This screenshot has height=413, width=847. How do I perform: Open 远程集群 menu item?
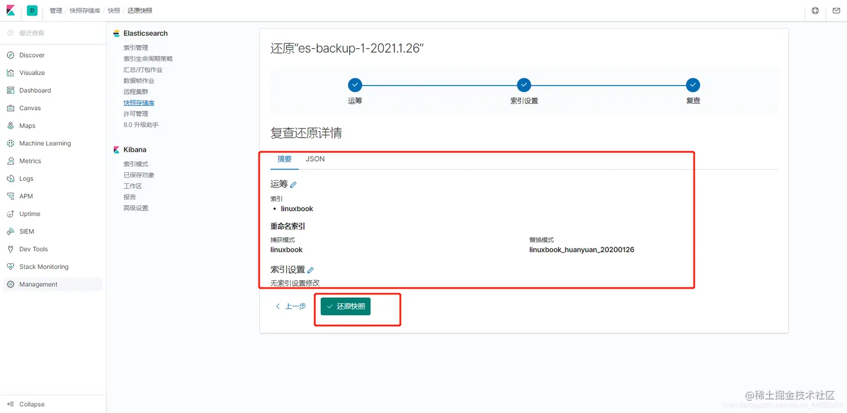pyautogui.click(x=136, y=92)
